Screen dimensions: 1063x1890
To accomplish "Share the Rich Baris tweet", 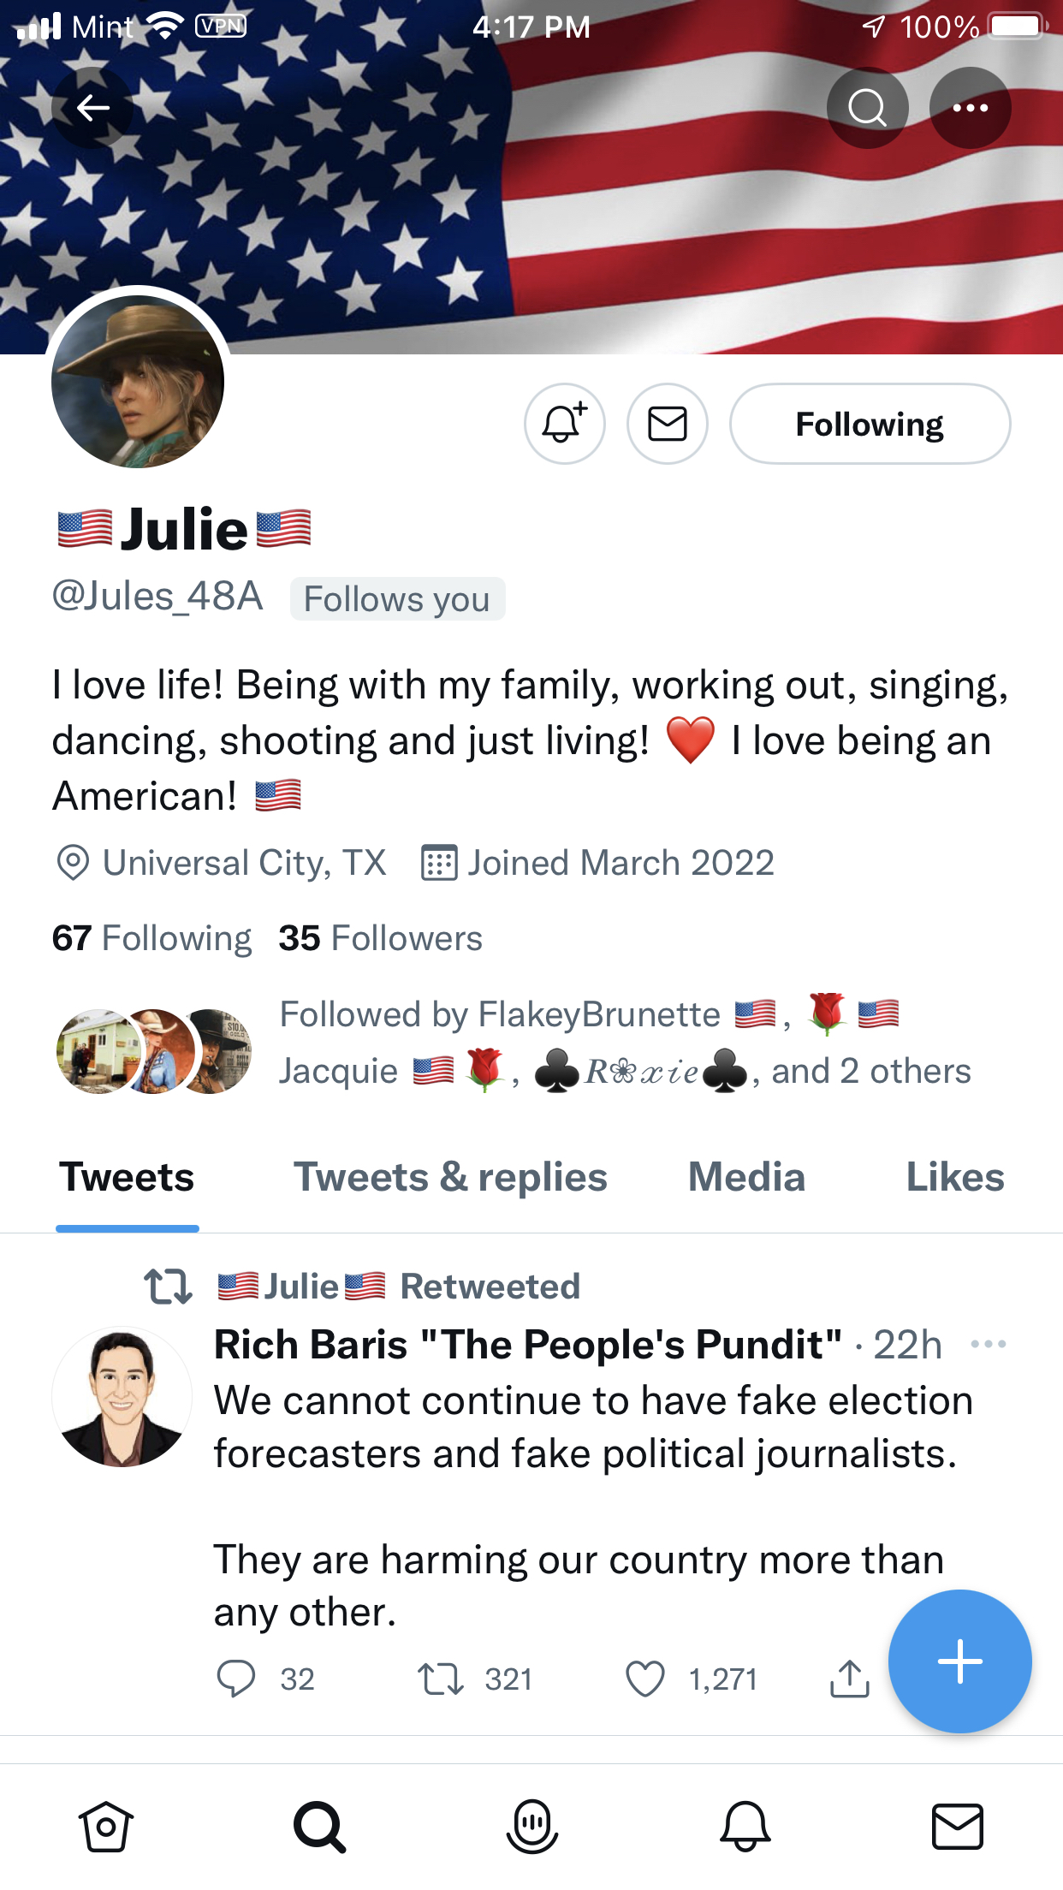I will [x=849, y=1679].
